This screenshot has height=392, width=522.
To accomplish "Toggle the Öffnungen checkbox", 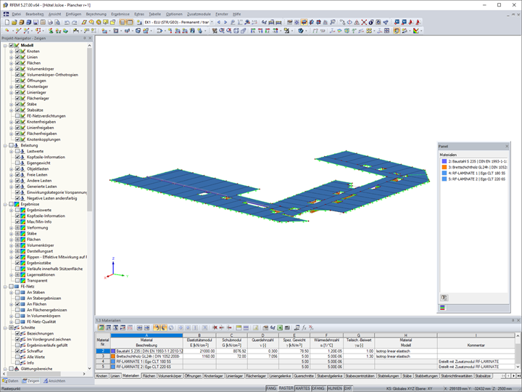I will pyautogui.click(x=17, y=81).
